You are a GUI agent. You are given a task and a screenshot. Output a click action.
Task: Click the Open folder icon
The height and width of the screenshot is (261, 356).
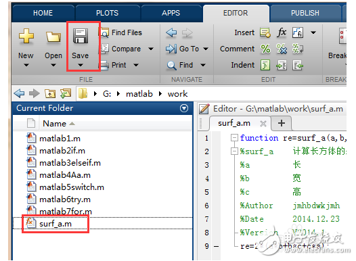53,37
